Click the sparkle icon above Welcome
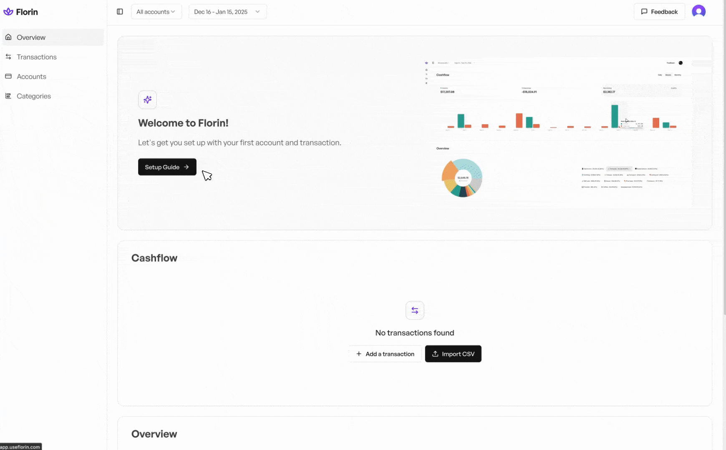The image size is (726, 450). tap(147, 100)
